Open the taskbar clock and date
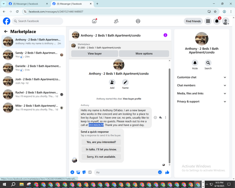Screen dimensions: 235x188 pos(219,184)
